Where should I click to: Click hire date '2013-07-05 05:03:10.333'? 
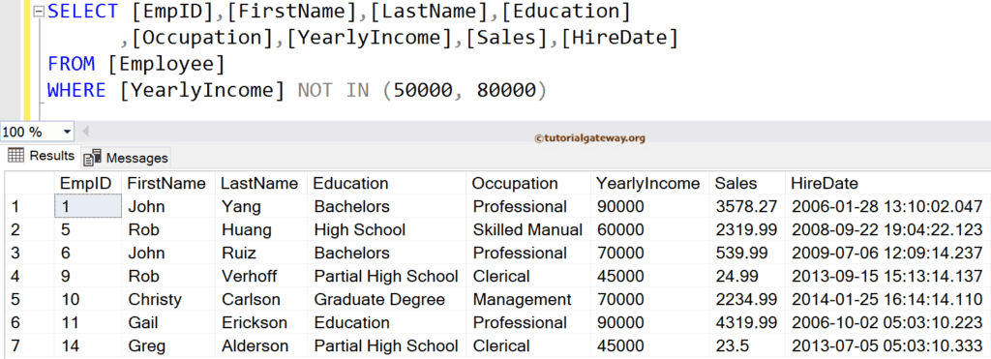pos(887,345)
